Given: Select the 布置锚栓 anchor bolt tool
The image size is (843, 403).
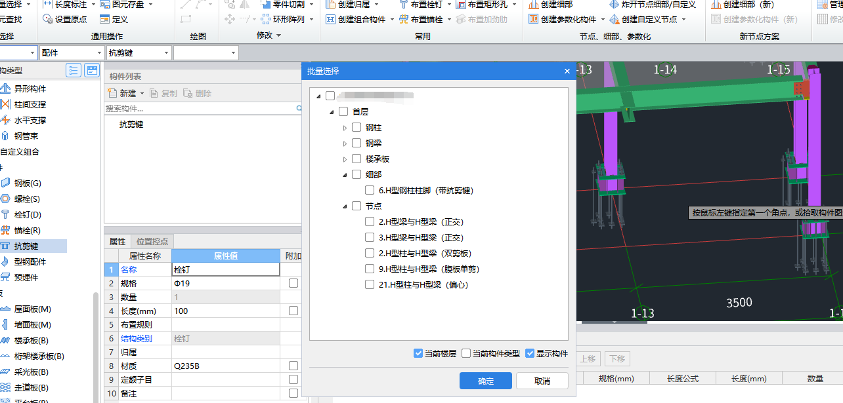Looking at the screenshot, I should click(420, 19).
